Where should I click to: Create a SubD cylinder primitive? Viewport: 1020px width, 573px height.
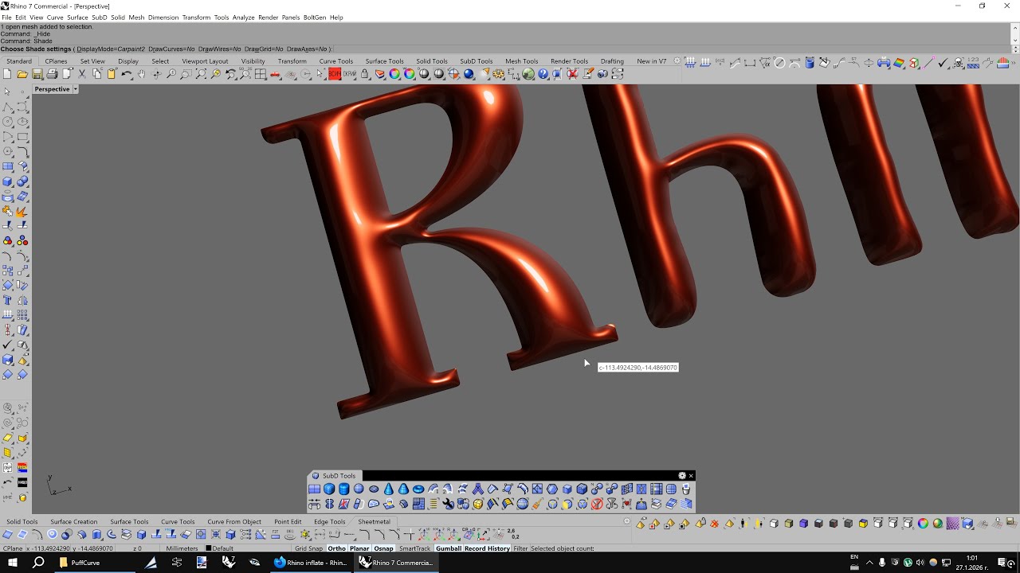pyautogui.click(x=343, y=489)
